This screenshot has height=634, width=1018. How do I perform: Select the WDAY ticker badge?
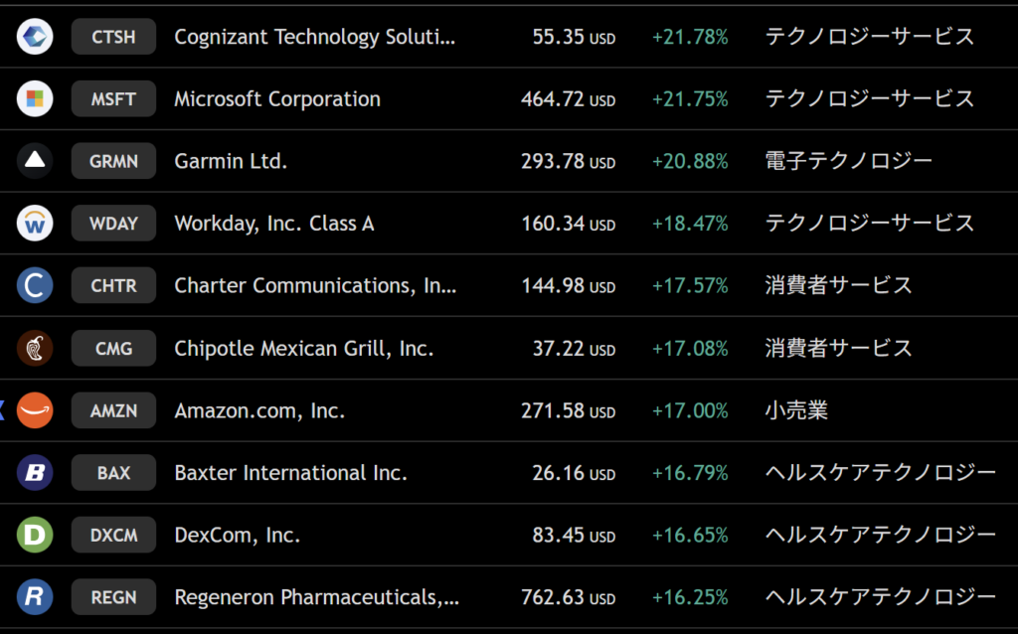[x=113, y=224]
